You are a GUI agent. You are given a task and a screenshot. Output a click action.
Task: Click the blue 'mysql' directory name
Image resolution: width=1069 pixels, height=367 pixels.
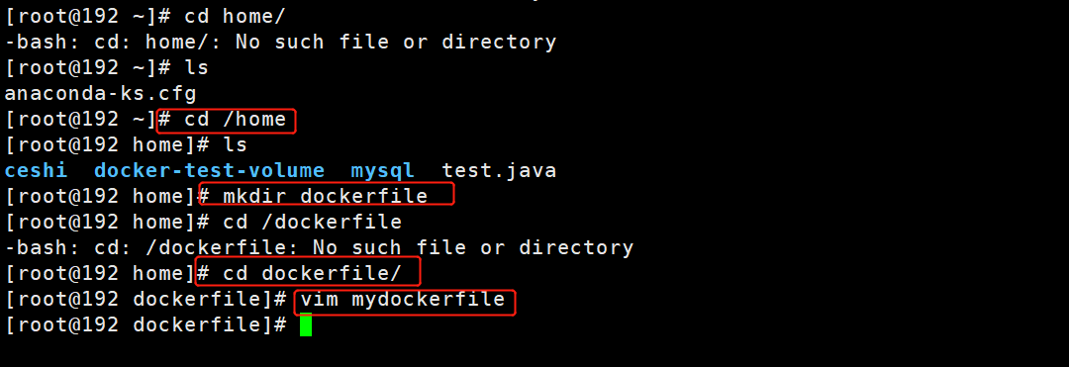382,170
